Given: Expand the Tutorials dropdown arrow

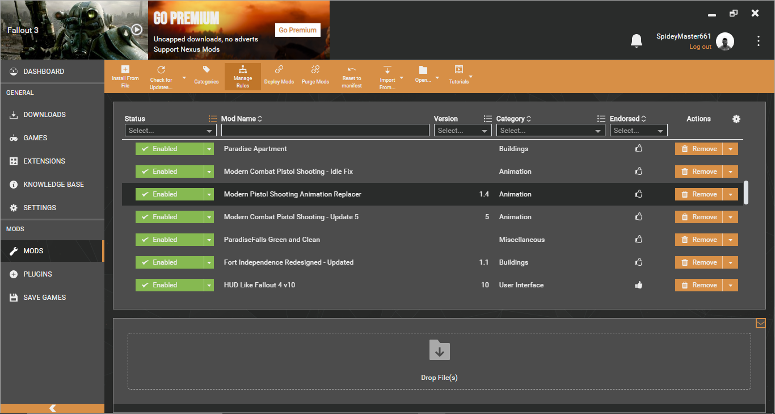Looking at the screenshot, I should pyautogui.click(x=470, y=77).
